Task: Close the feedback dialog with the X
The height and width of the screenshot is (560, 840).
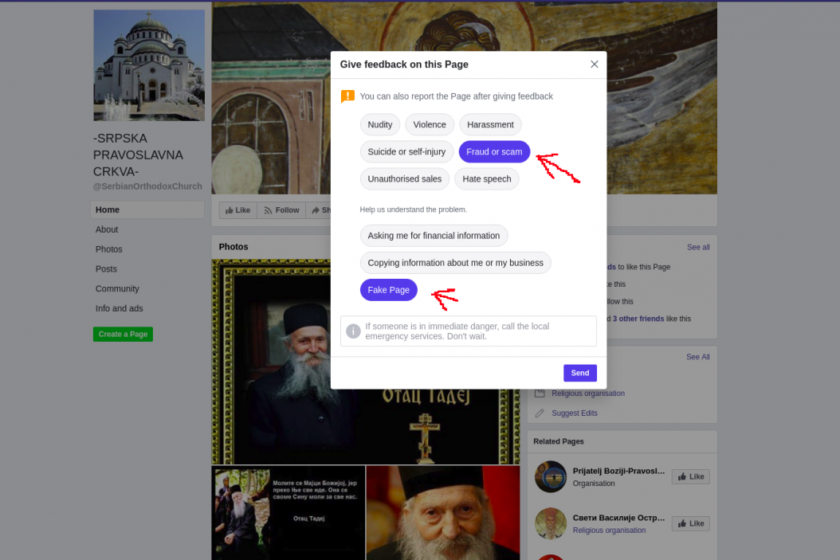Action: click(594, 65)
